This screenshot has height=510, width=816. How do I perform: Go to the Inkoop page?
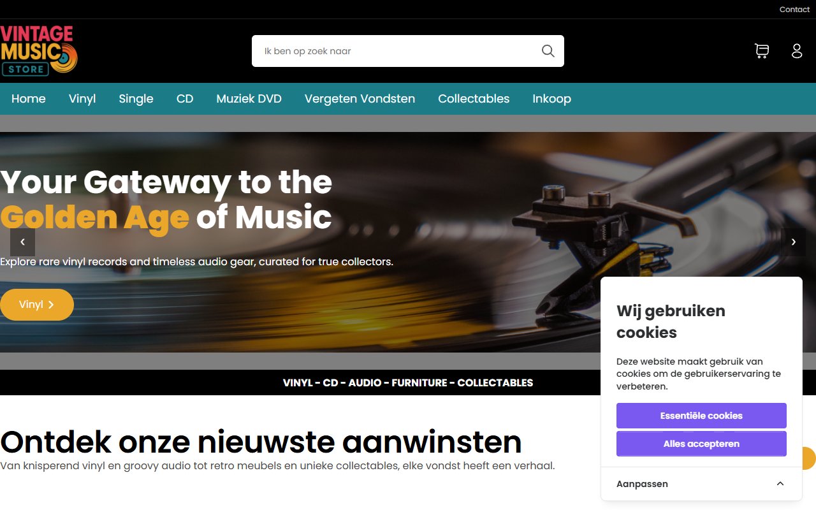[551, 99]
